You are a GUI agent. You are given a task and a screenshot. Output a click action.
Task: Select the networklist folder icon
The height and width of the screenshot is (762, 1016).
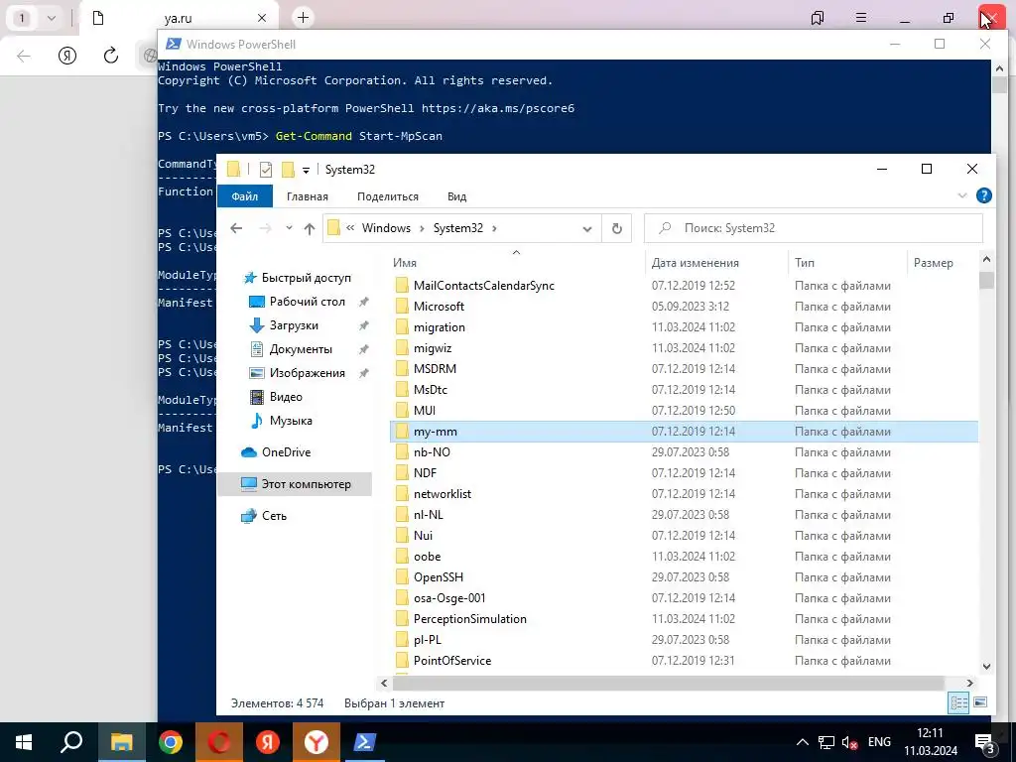[403, 494]
